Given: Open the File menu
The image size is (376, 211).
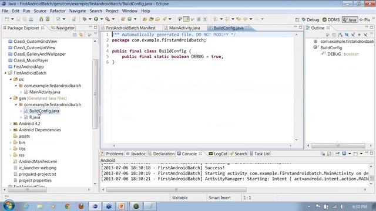Looking at the screenshot, I should point(5,11).
